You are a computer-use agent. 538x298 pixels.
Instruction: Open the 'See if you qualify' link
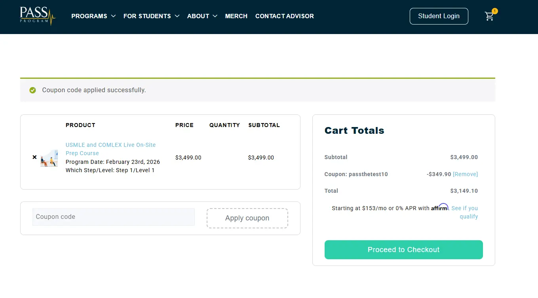click(464, 212)
